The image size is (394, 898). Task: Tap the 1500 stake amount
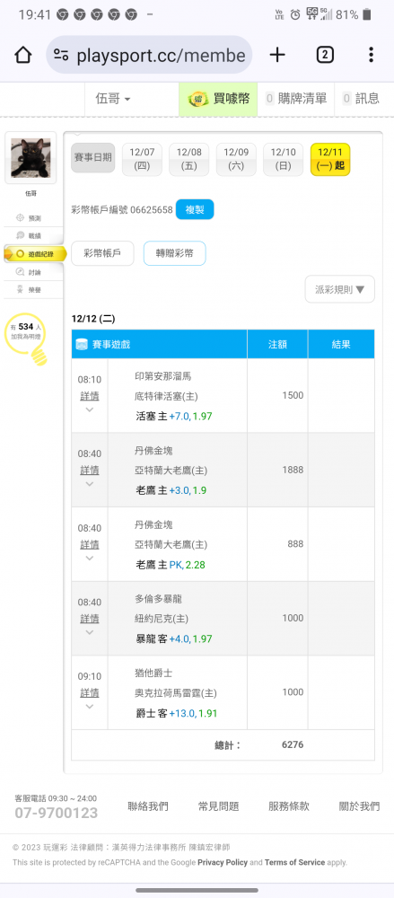[293, 395]
